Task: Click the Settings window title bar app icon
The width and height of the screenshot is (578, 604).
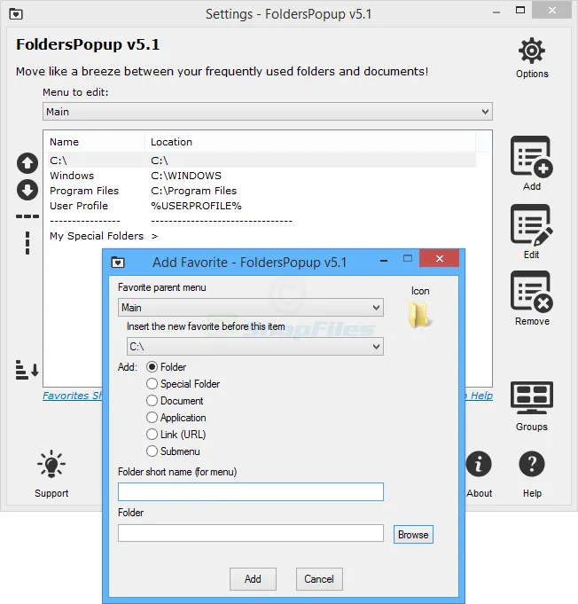Action: click(16, 14)
